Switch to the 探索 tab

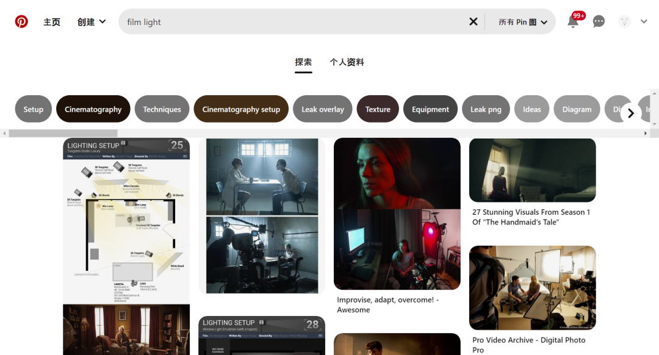pyautogui.click(x=303, y=62)
